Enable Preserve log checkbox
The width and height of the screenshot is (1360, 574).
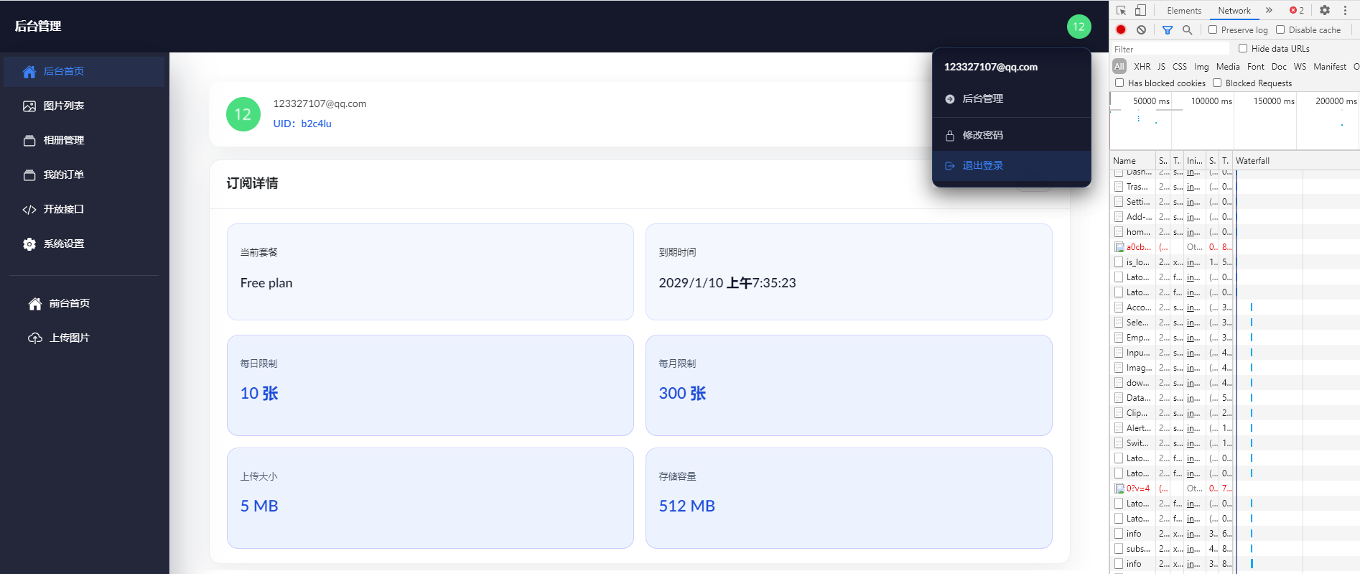(x=1213, y=29)
